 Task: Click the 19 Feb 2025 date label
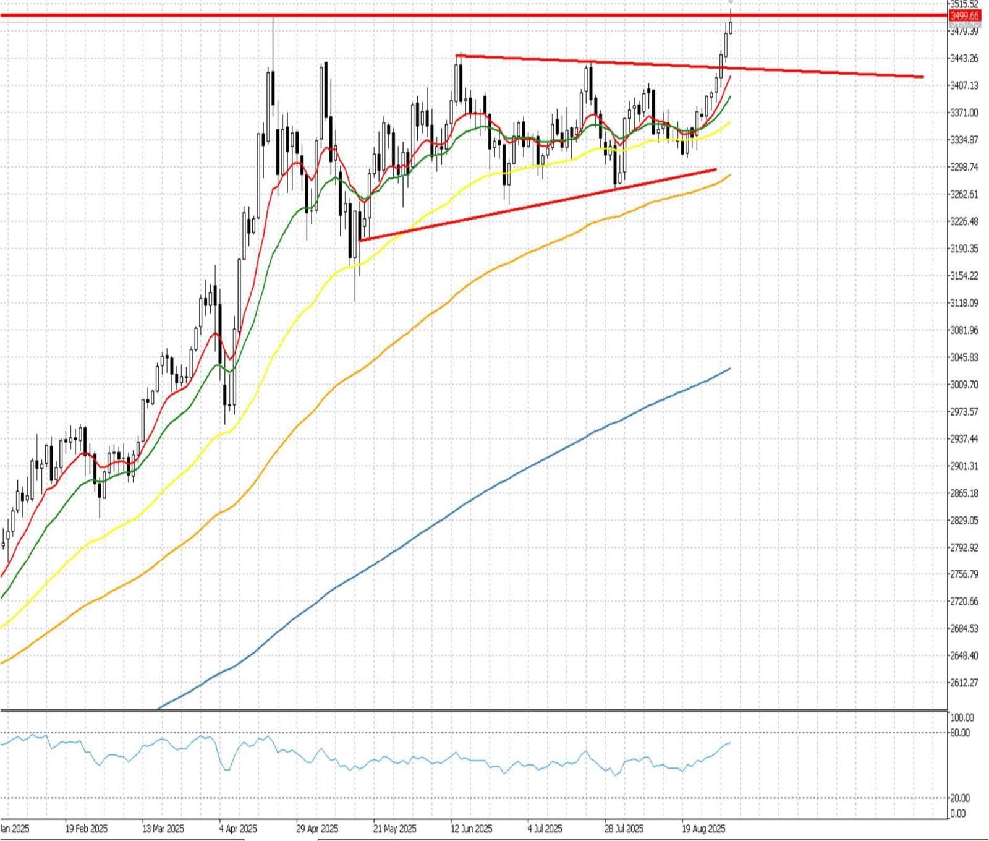tap(86, 829)
